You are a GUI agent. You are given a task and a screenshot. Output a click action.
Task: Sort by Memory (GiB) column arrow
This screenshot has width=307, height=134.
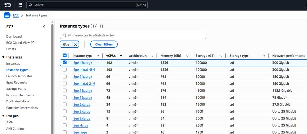(187, 56)
